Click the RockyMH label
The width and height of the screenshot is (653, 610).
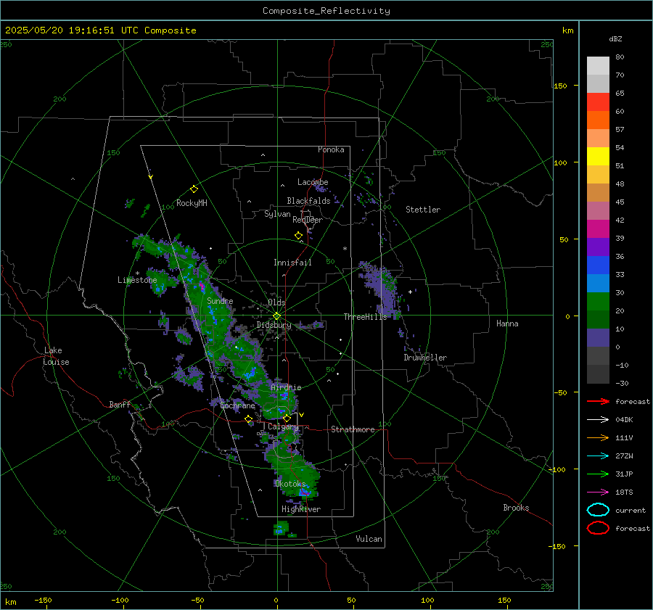point(192,203)
